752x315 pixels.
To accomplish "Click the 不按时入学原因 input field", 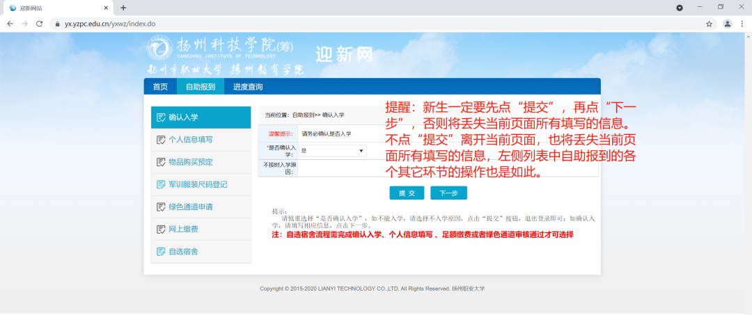I will 448,168.
